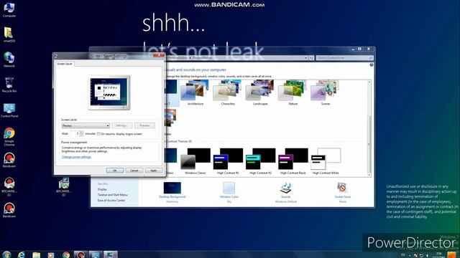This screenshot has height=258, width=460.
Task: Open the Control Panel desktop shortcut
Action: tap(9, 110)
